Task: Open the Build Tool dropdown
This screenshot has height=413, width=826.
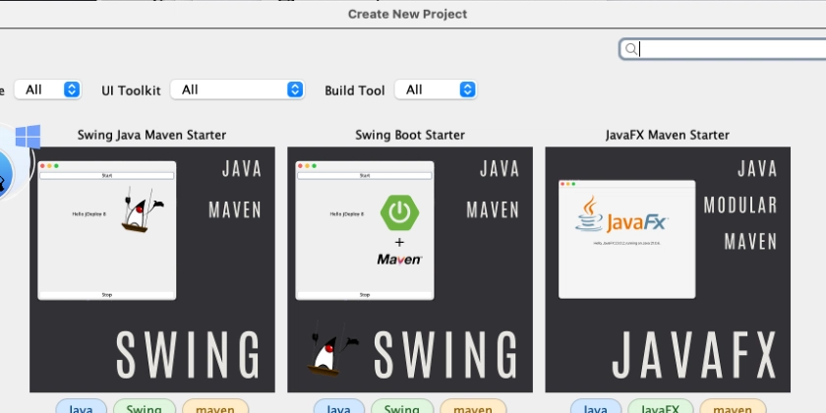Action: (436, 89)
